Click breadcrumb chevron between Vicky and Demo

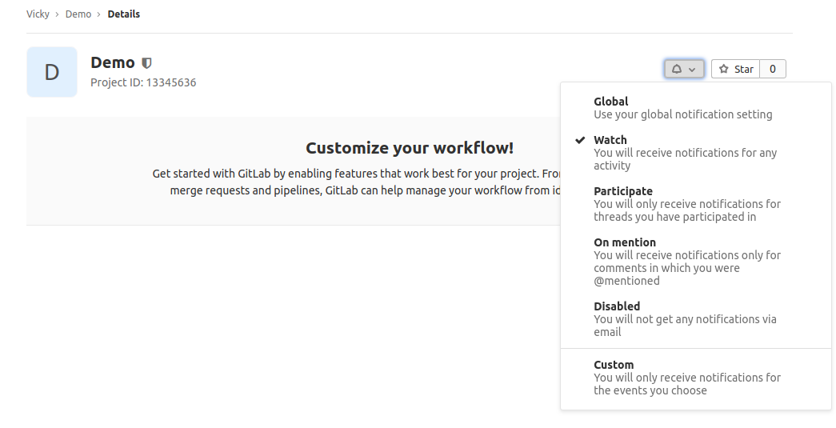click(58, 14)
